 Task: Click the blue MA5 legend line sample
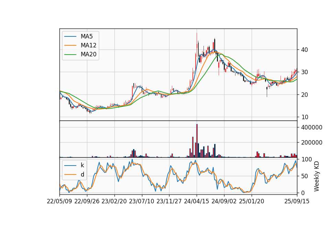(x=70, y=36)
